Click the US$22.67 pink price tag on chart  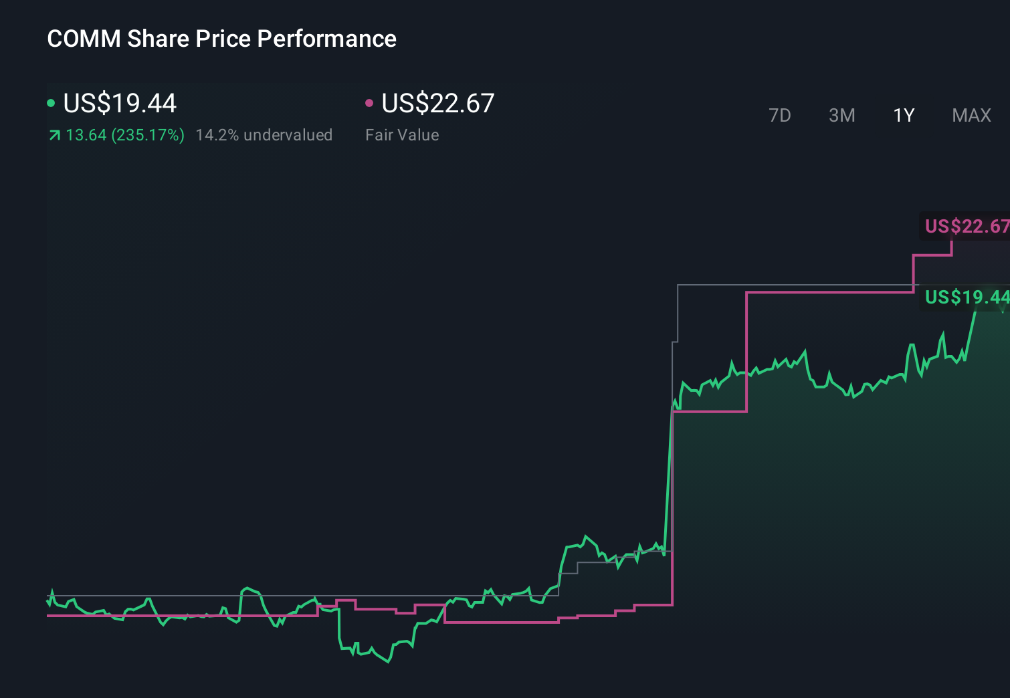pos(966,227)
